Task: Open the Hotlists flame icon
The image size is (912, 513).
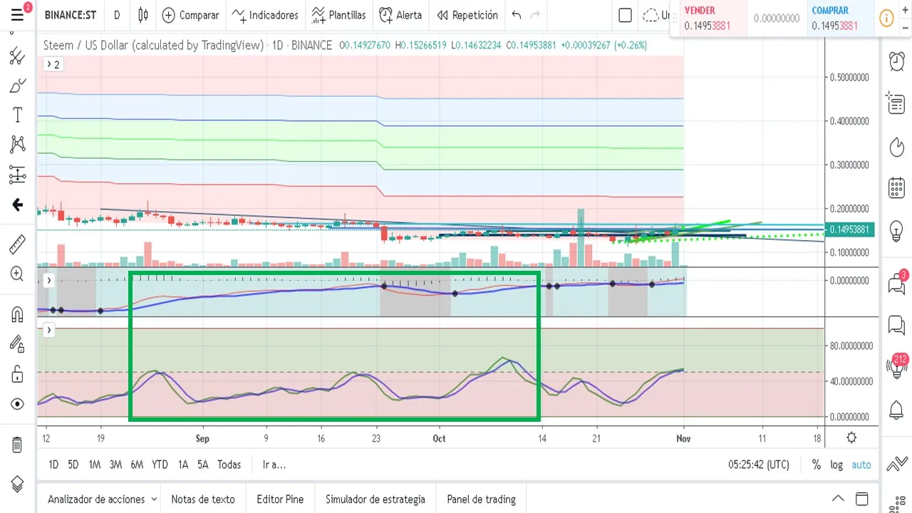Action: coord(896,147)
